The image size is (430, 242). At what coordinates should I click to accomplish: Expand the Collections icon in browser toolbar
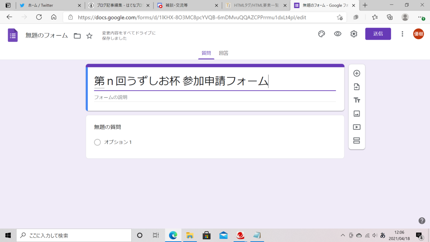coord(389,17)
